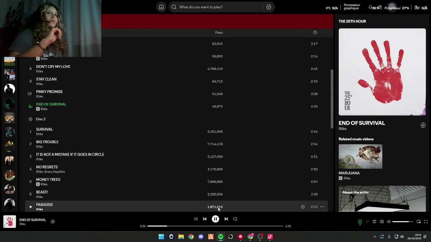Select track STAY CLEAN
This screenshot has width=431, height=242.
[177, 81]
